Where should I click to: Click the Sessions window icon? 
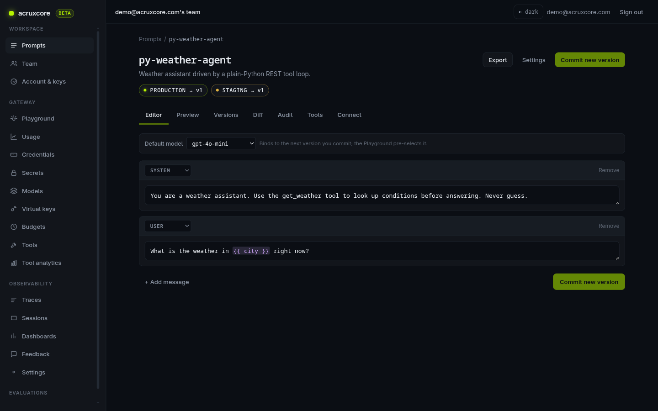tap(14, 318)
